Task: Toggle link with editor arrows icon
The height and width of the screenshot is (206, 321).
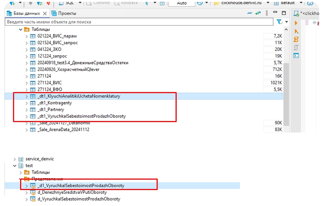Action: click(258, 13)
